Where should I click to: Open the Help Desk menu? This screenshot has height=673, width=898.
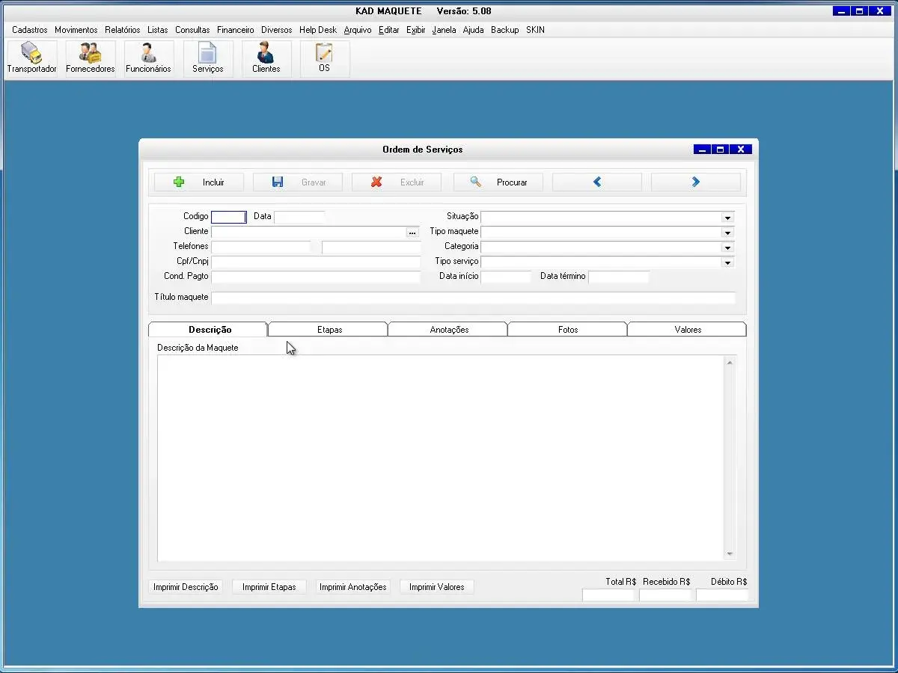click(x=318, y=30)
